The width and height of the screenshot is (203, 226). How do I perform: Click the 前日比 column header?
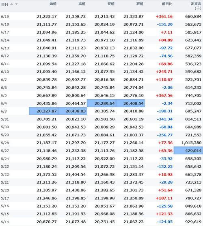tap(167, 4)
